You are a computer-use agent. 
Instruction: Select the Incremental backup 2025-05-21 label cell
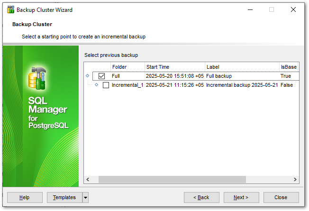tap(242, 85)
